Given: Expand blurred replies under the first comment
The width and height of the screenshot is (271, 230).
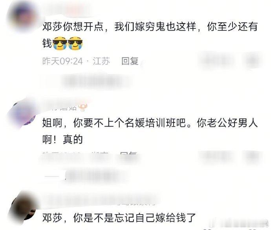Looking at the screenshot, I should pos(92,81).
